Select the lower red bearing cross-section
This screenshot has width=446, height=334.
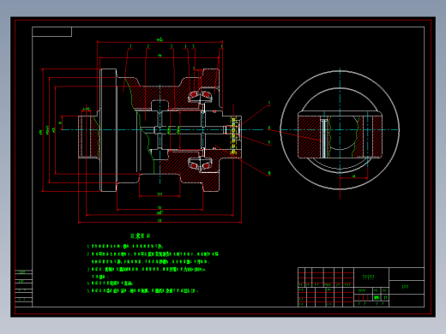[x=200, y=165]
